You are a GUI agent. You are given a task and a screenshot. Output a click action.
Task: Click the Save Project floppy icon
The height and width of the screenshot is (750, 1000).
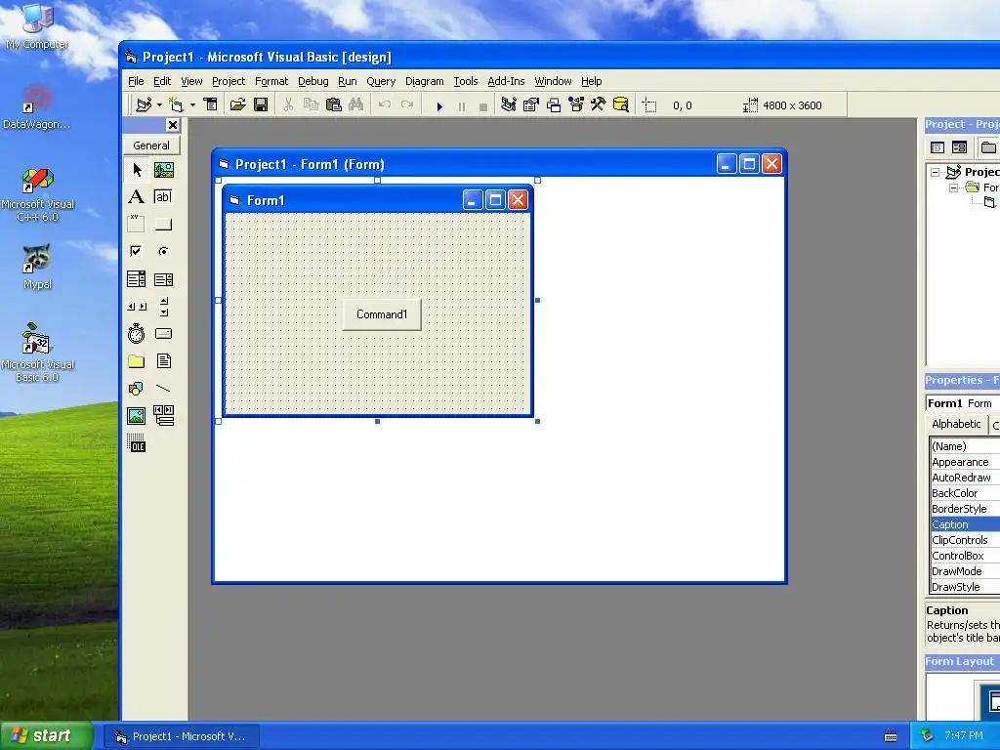(260, 104)
